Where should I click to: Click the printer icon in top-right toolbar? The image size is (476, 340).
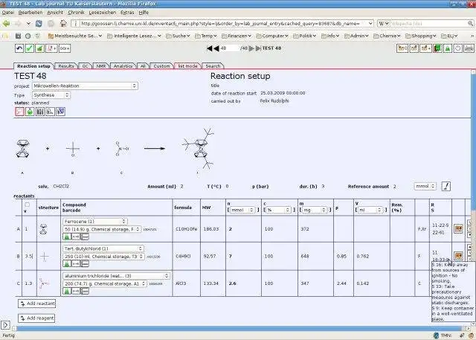(x=469, y=48)
